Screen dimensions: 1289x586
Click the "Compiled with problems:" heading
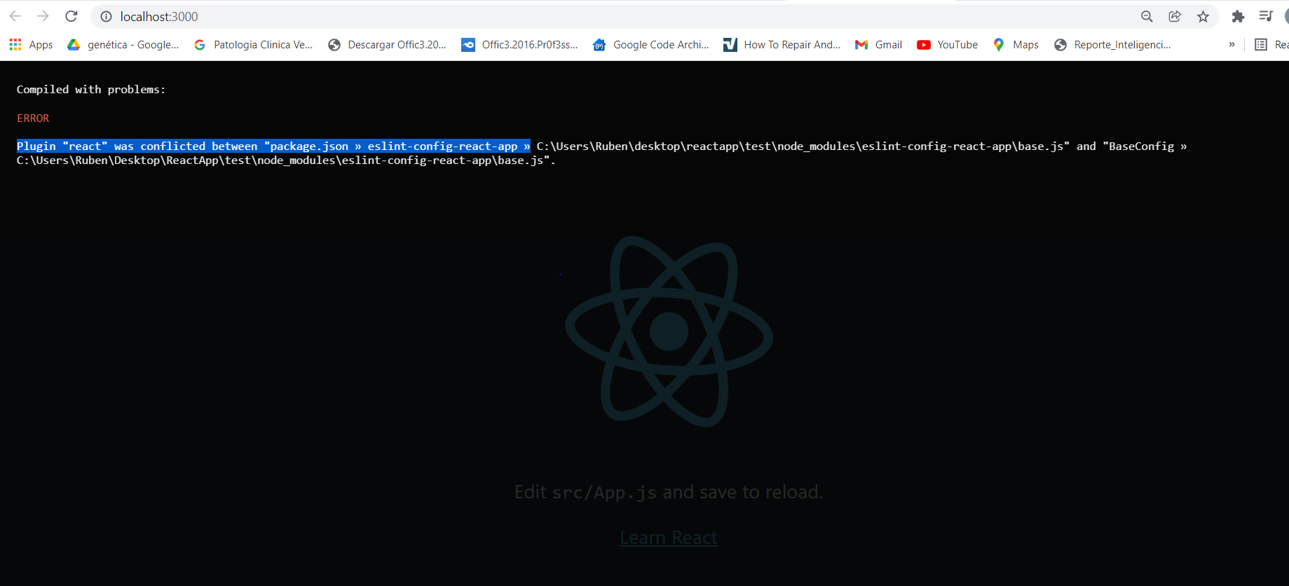click(x=91, y=90)
